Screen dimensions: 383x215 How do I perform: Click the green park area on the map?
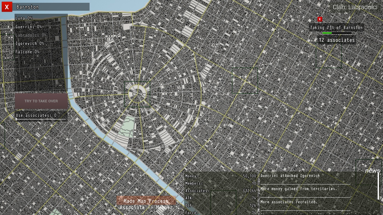click(x=127, y=127)
